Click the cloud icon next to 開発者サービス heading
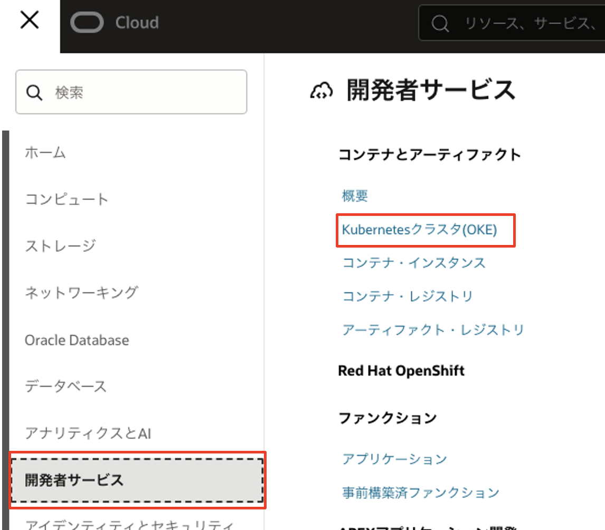The height and width of the screenshot is (530, 605). 322,90
